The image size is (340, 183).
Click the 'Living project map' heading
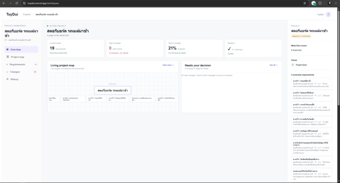coord(62,65)
